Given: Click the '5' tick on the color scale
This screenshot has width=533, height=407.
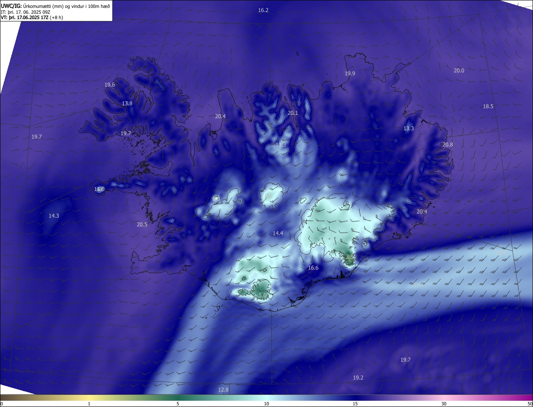Looking at the screenshot, I should tap(178, 404).
